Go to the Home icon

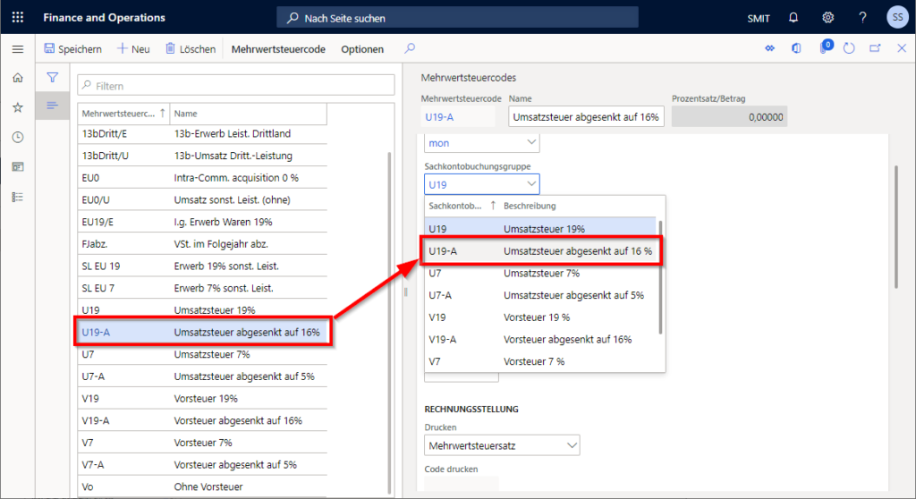[18, 78]
